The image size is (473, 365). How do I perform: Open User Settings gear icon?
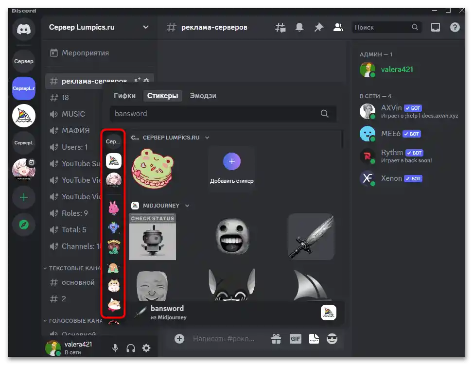(146, 348)
